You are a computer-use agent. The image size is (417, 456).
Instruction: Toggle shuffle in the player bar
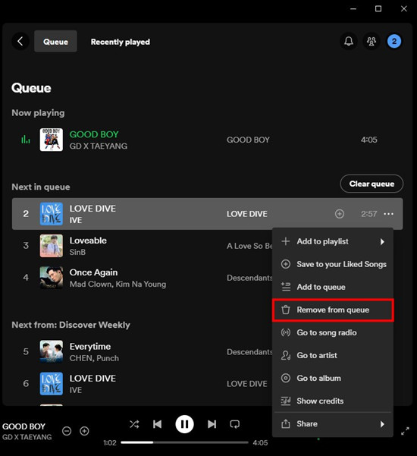pyautogui.click(x=134, y=425)
